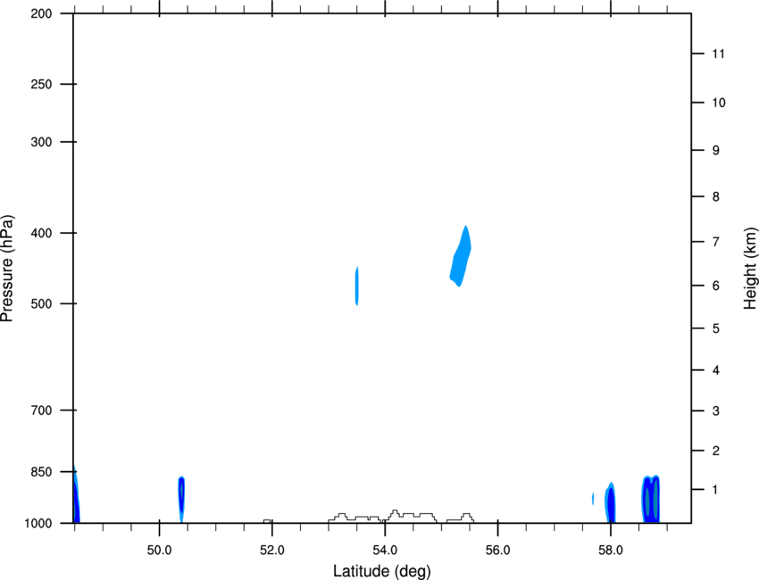
Task: Click the wide dark-blue contour near 58.7°
Action: (x=651, y=499)
